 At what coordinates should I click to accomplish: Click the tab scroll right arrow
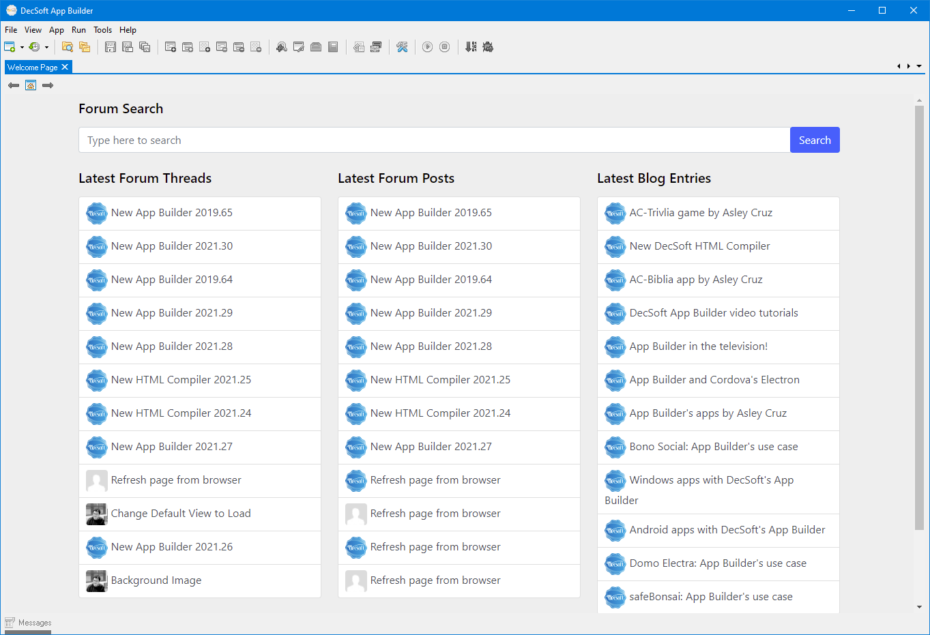click(x=909, y=66)
